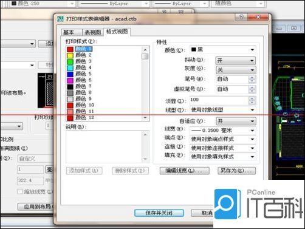Open the 灰度 grayscale dropdown
This screenshot has height=229, width=305.
coord(236,70)
